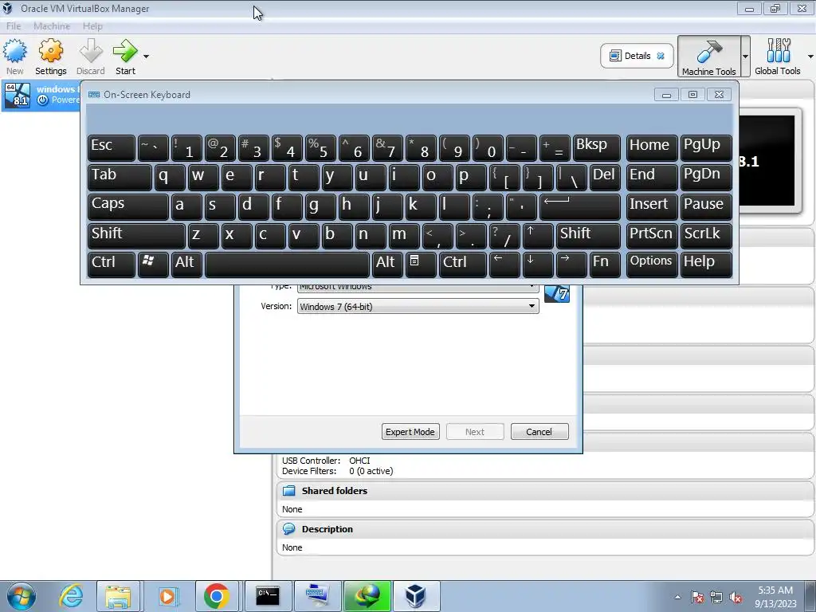The image size is (816, 612).
Task: Click the context menu key
Action: coord(421,265)
